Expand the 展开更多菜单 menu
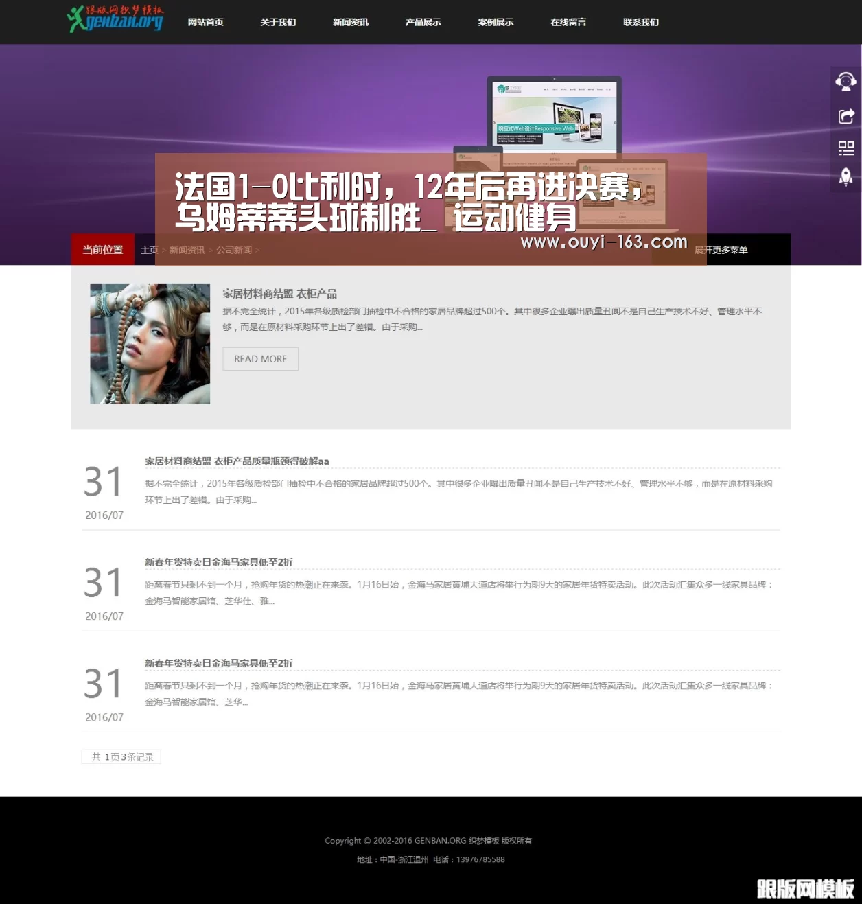862x904 pixels. [x=721, y=250]
